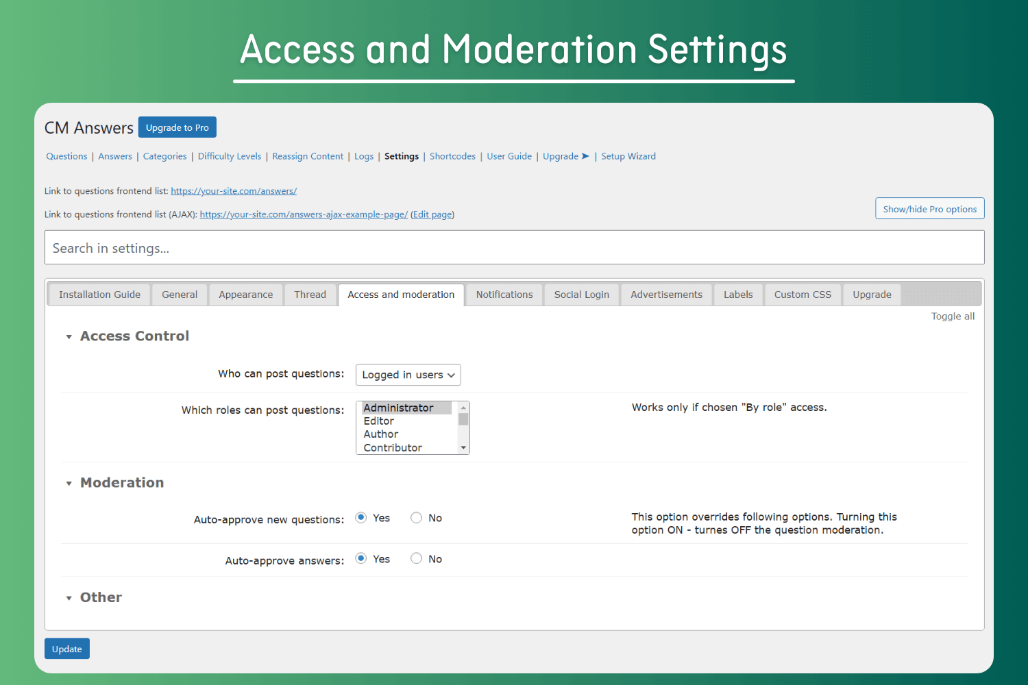The image size is (1028, 685).
Task: Open Difficulty Levels link
Action: 230,156
